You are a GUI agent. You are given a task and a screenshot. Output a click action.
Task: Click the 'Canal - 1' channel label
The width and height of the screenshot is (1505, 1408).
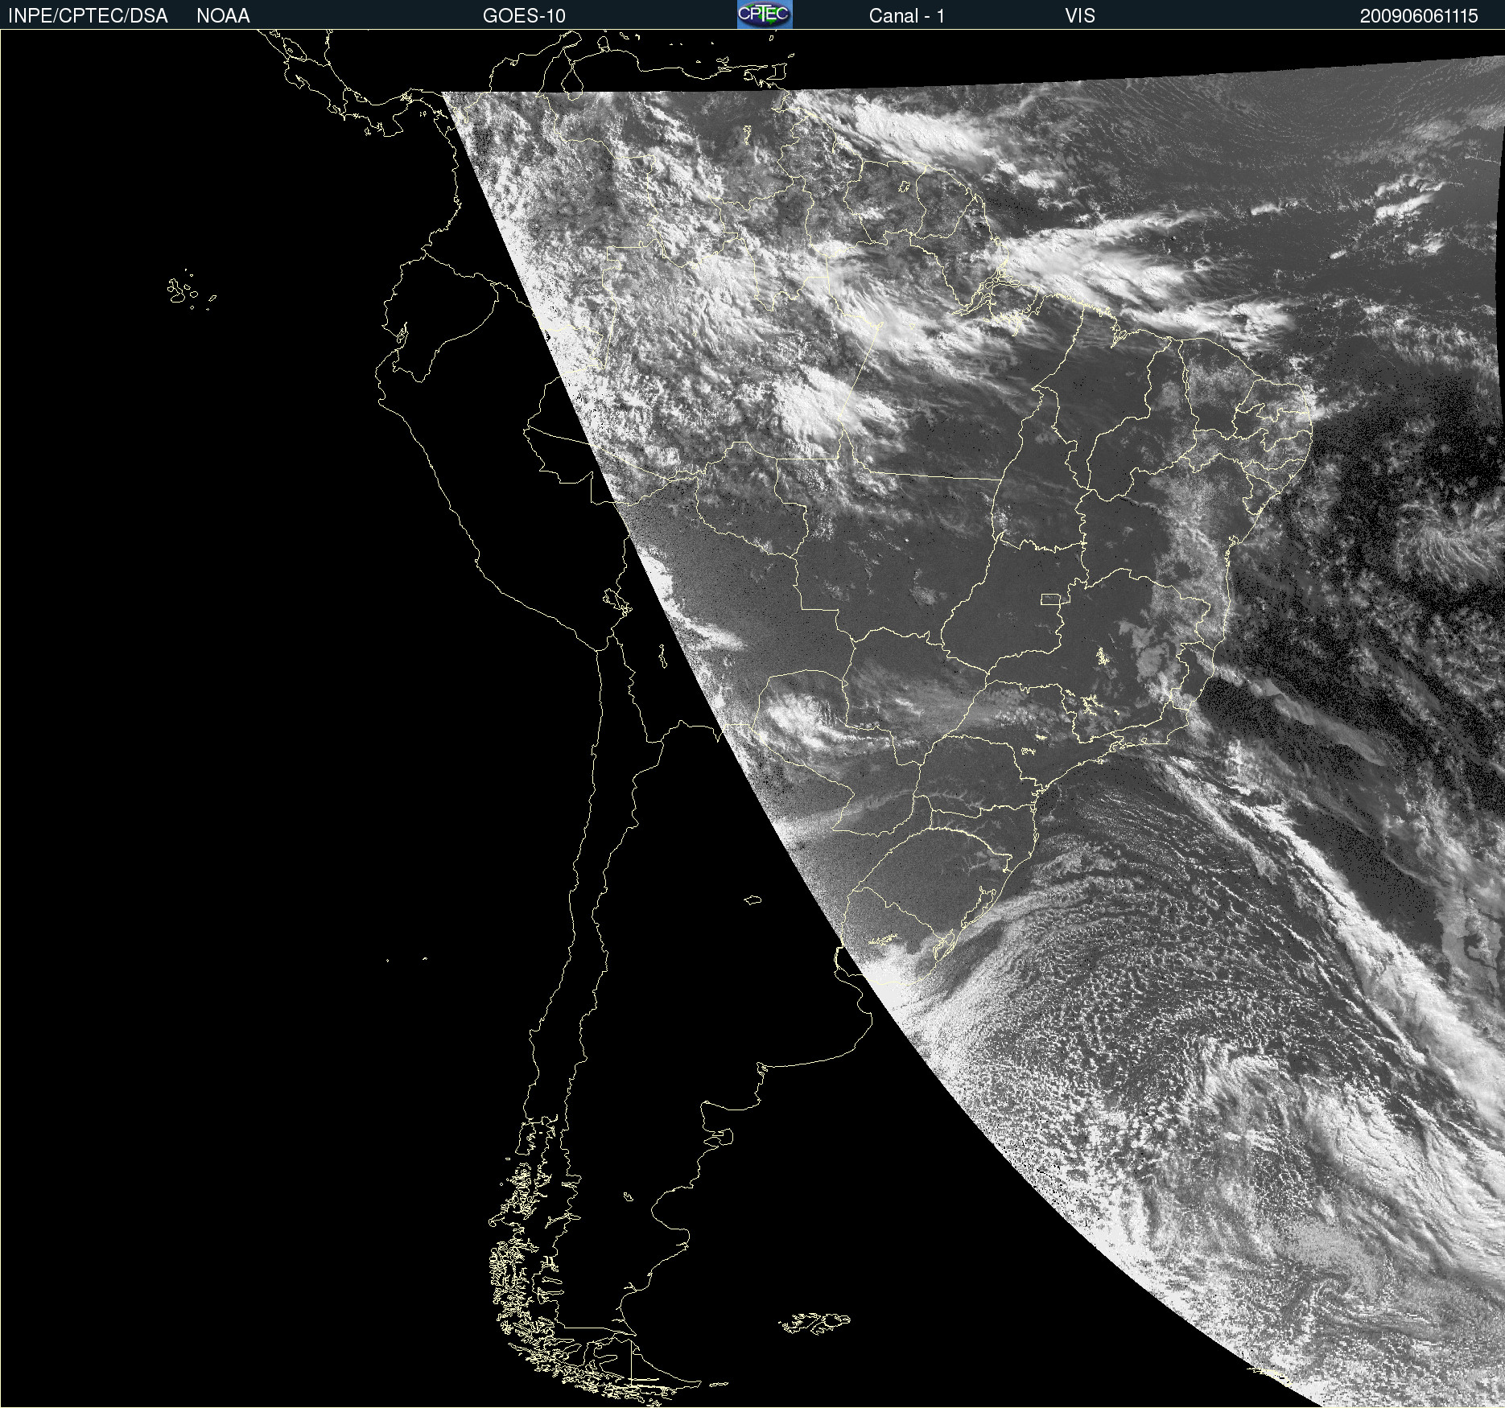pyautogui.click(x=907, y=16)
